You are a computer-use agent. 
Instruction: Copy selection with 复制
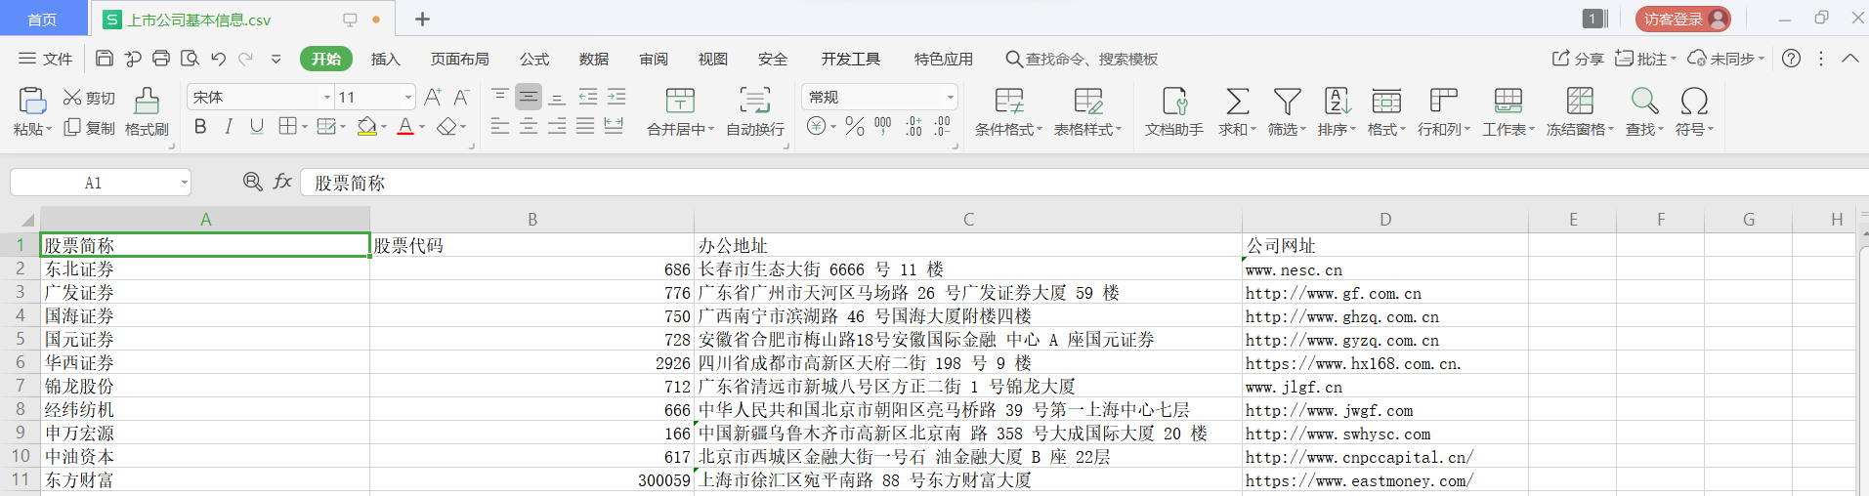[89, 128]
